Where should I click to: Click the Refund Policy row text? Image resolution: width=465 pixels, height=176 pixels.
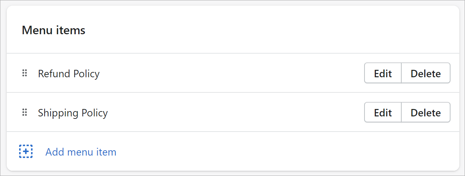pyautogui.click(x=69, y=74)
